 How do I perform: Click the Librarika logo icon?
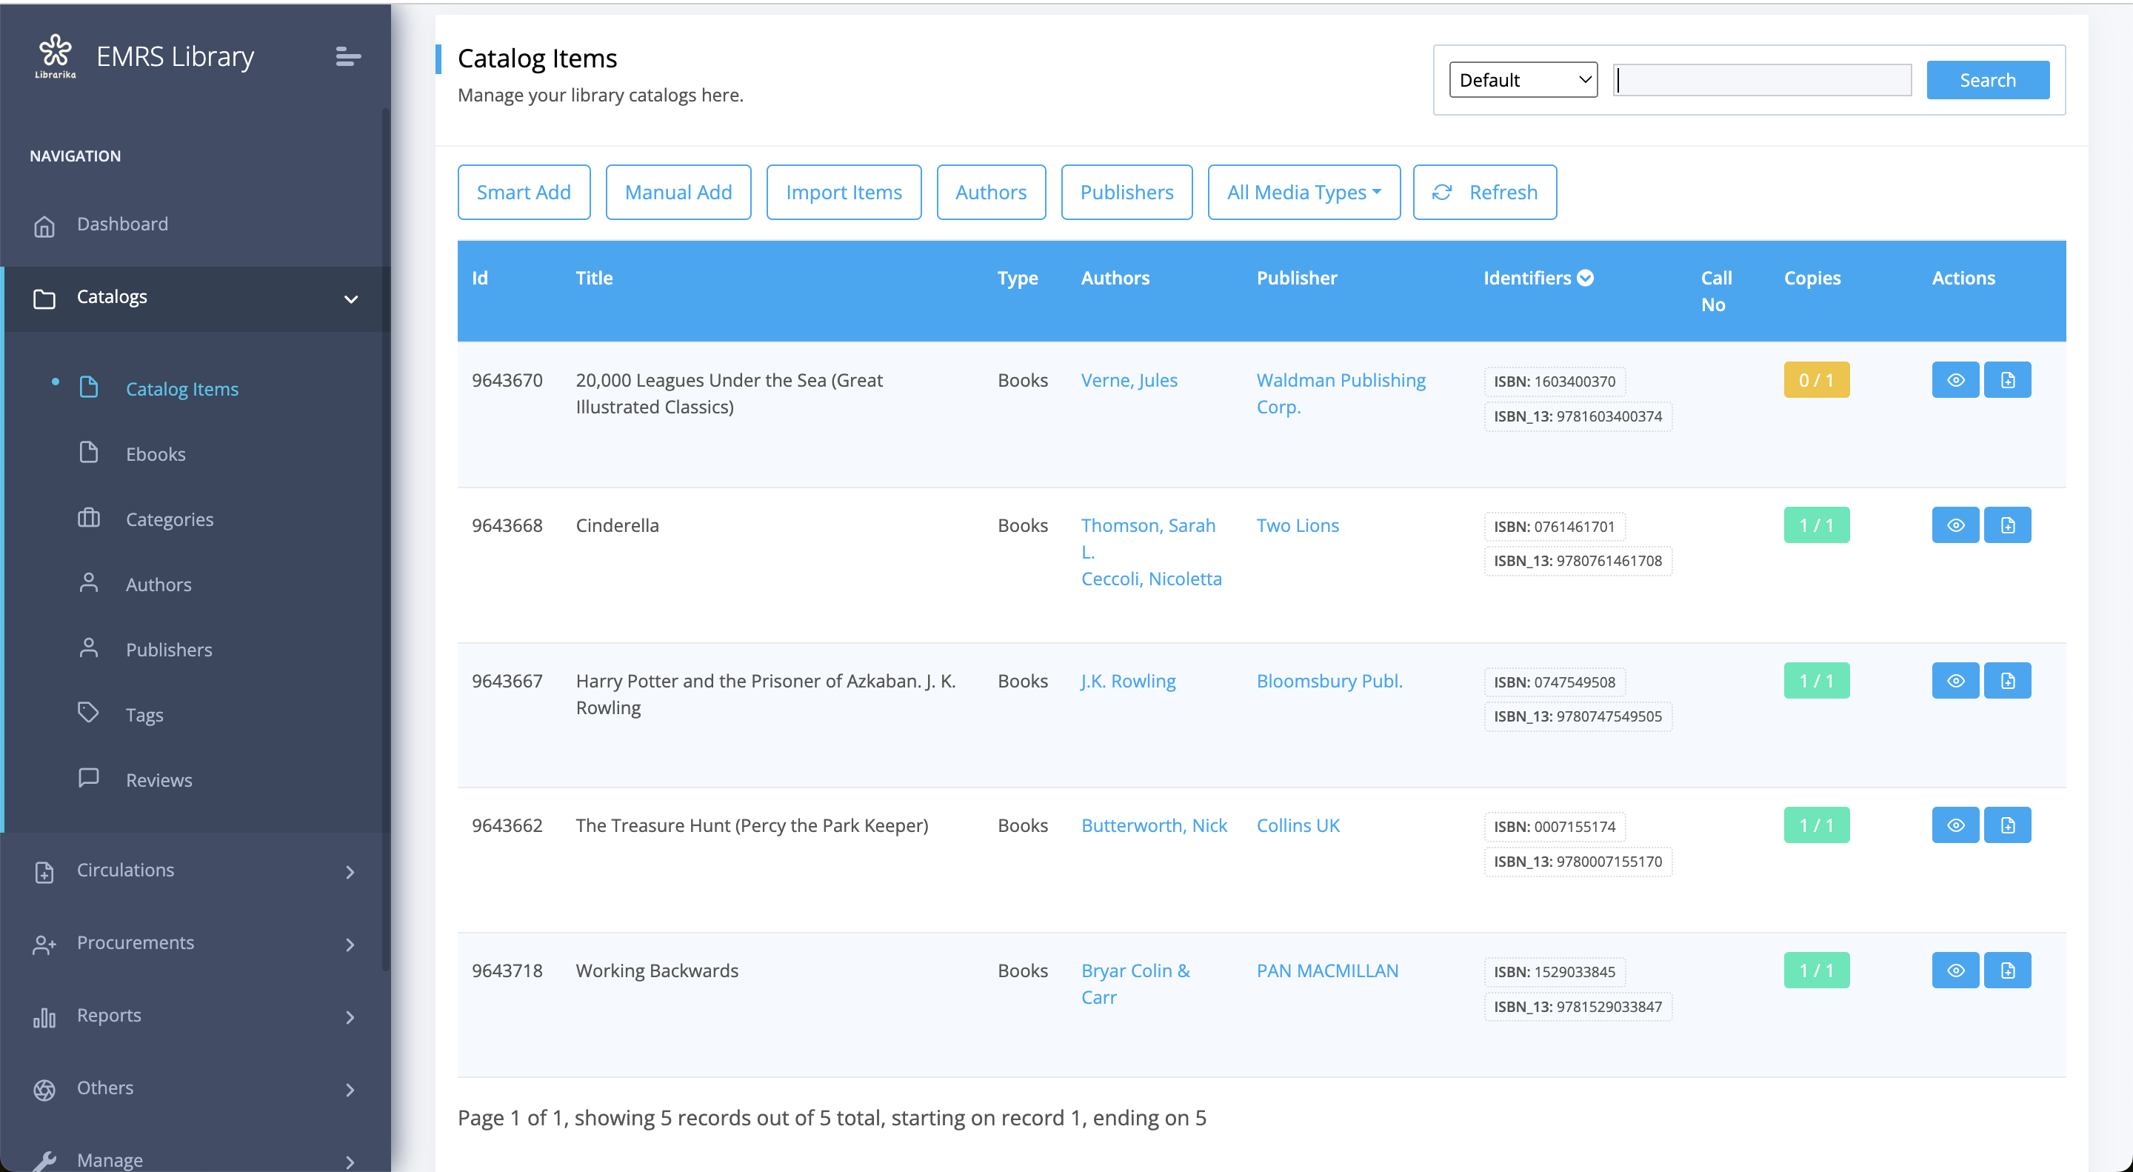56,55
